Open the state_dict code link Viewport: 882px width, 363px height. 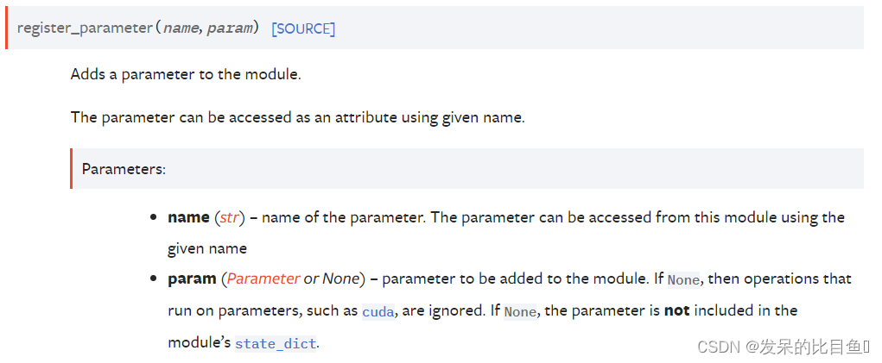click(276, 343)
